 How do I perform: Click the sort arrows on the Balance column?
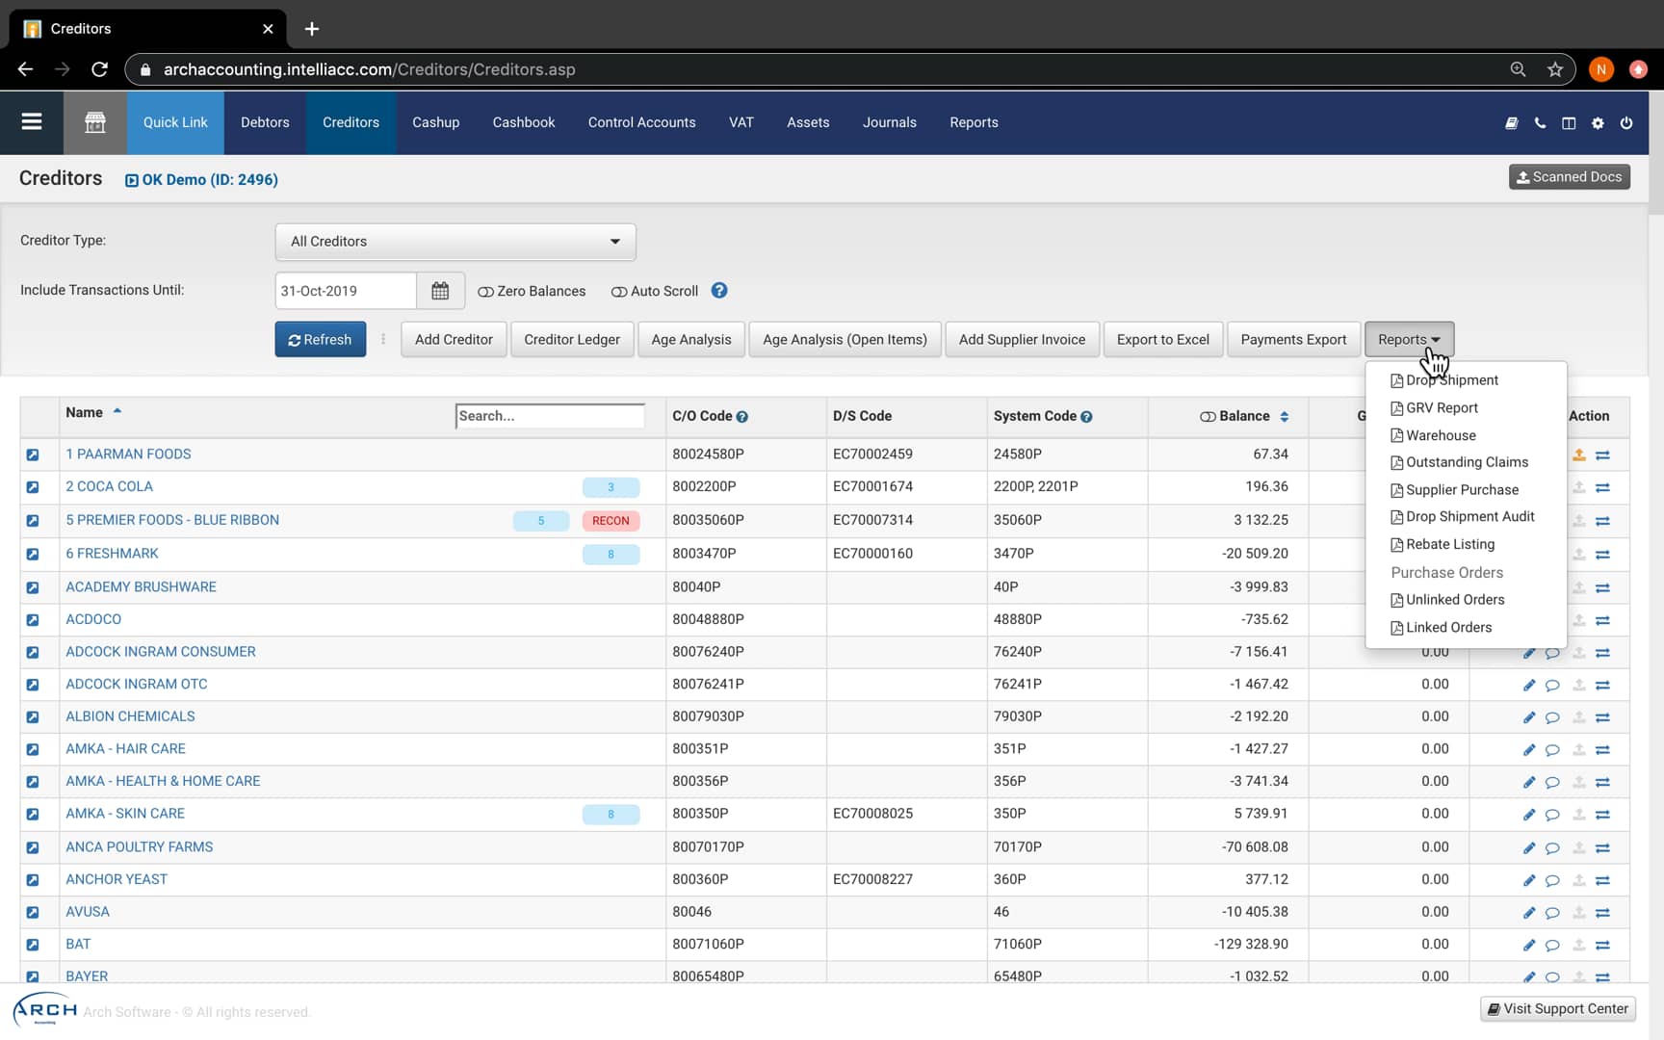[x=1285, y=416]
